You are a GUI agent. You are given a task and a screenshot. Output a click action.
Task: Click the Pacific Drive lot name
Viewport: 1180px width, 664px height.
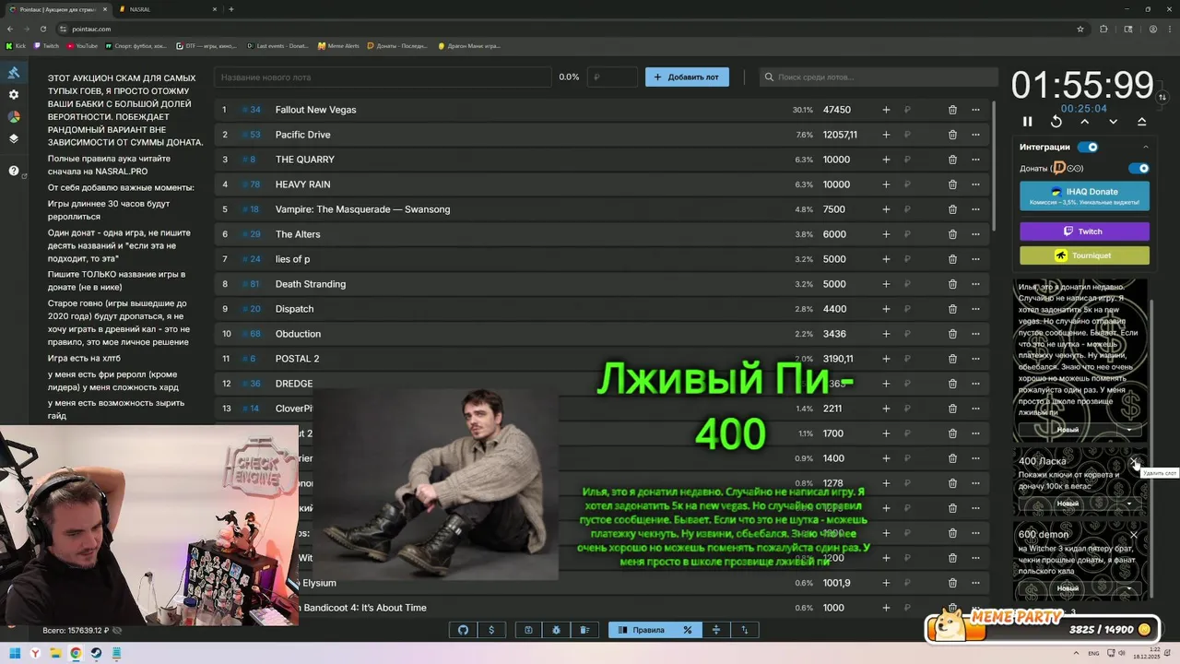[302, 135]
